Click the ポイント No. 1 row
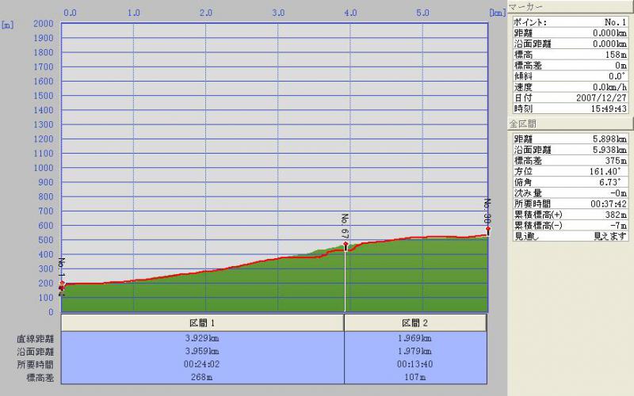 570,22
